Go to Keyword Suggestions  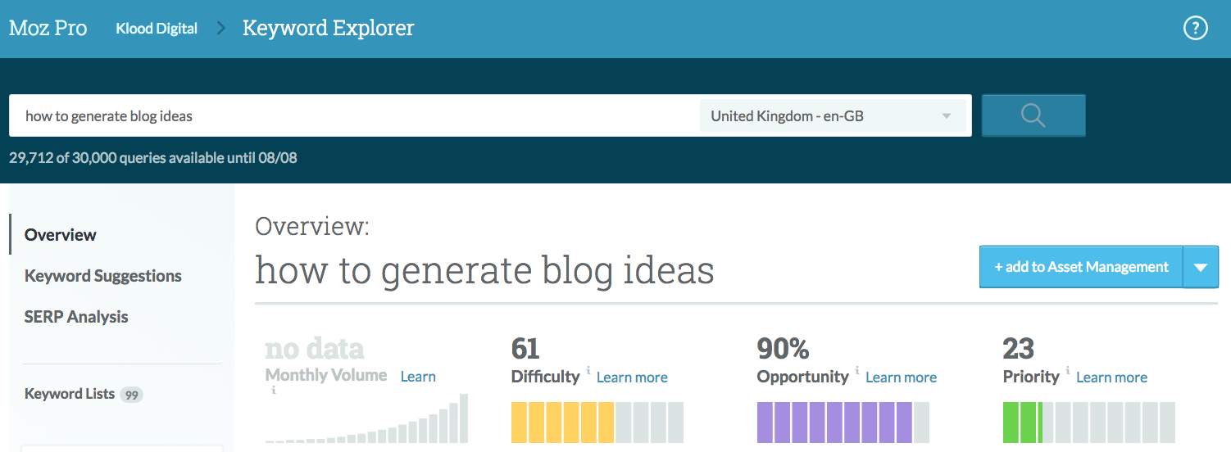coord(103,276)
